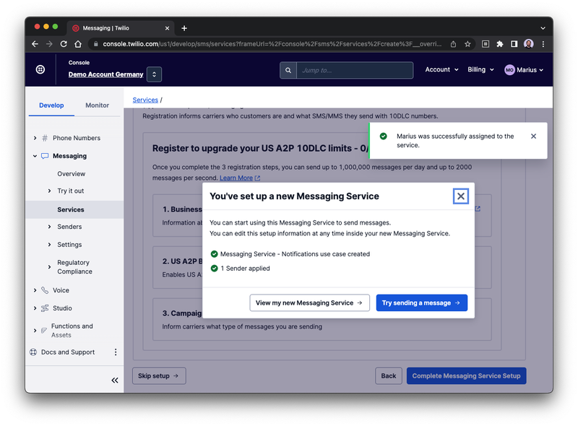Select the Voice phone icon
Screen dimensions: 578x426
click(43, 290)
